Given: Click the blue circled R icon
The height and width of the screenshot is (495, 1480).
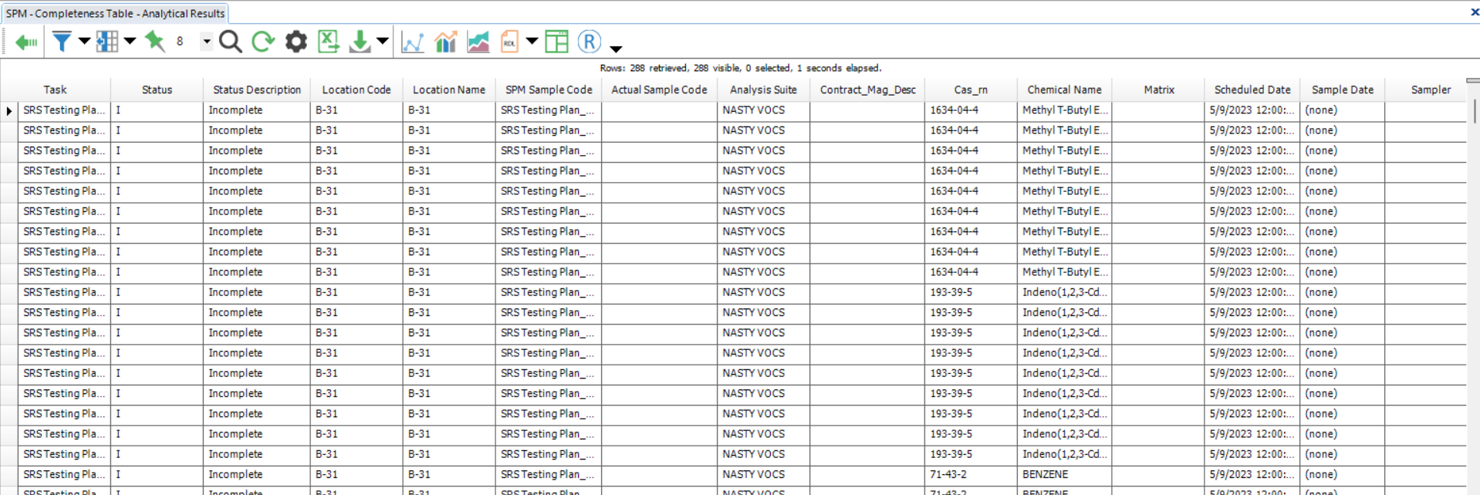Looking at the screenshot, I should [589, 41].
